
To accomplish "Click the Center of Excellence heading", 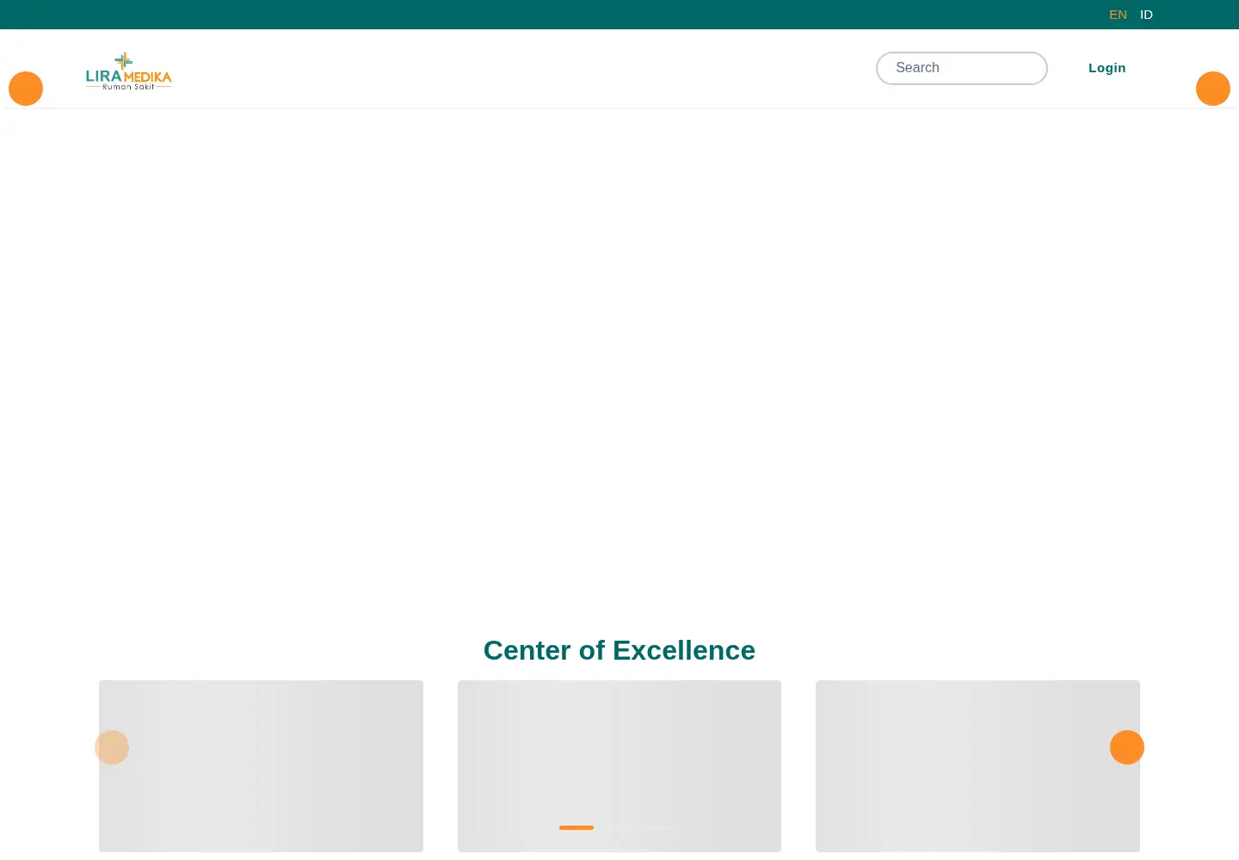I will (x=619, y=650).
